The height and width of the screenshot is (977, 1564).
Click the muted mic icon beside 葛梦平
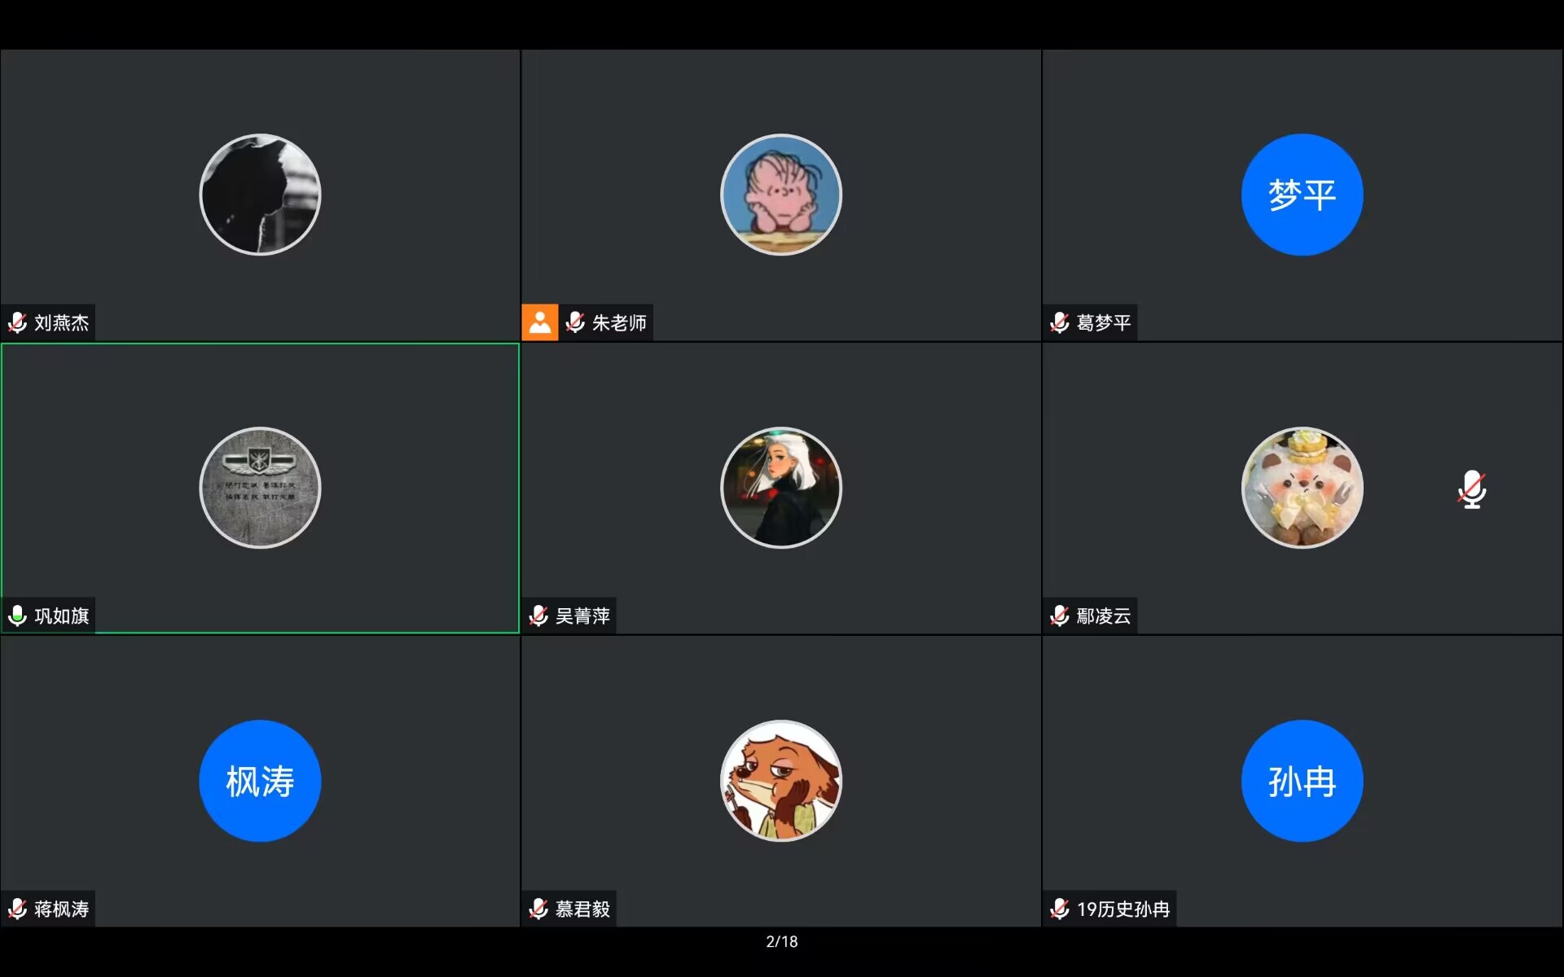pos(1060,322)
